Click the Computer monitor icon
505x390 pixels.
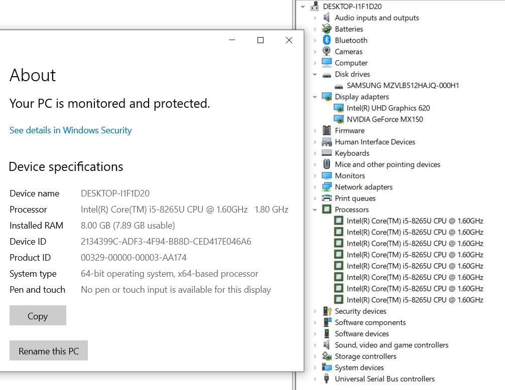click(327, 62)
